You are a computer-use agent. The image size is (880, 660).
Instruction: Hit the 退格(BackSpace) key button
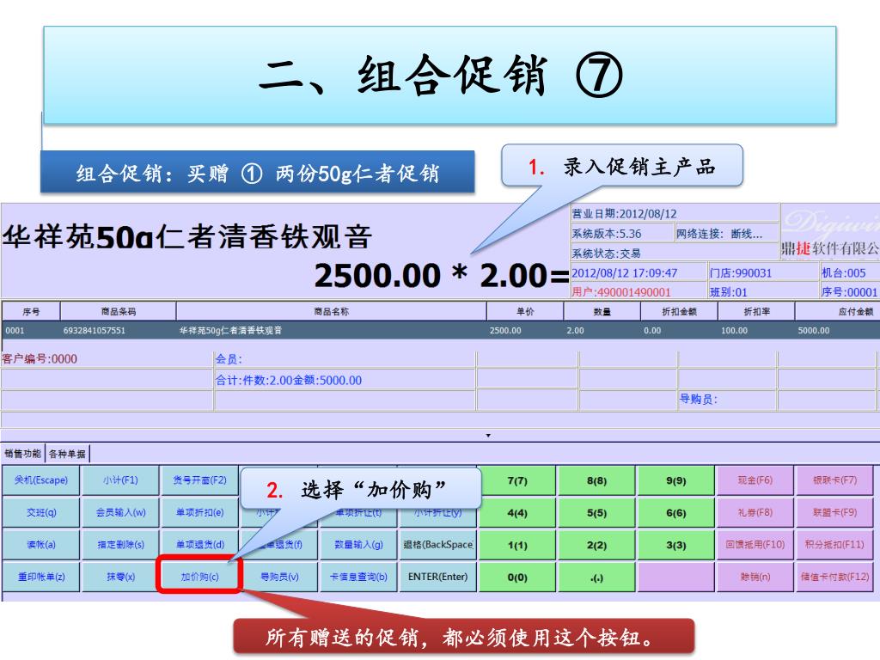pos(437,544)
